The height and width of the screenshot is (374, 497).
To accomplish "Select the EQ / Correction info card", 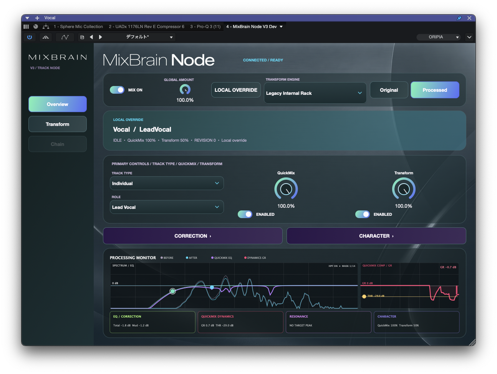I will pyautogui.click(x=152, y=322).
